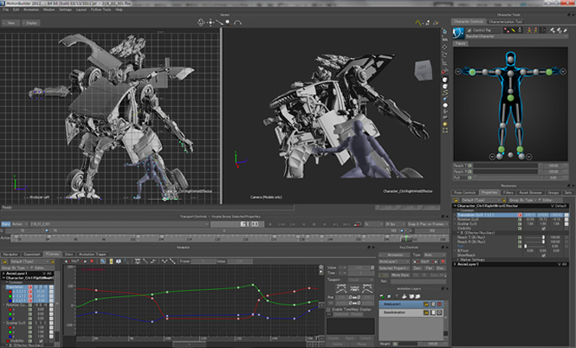Open the key Type Auto dropdown
The image size is (576, 348).
[434, 255]
